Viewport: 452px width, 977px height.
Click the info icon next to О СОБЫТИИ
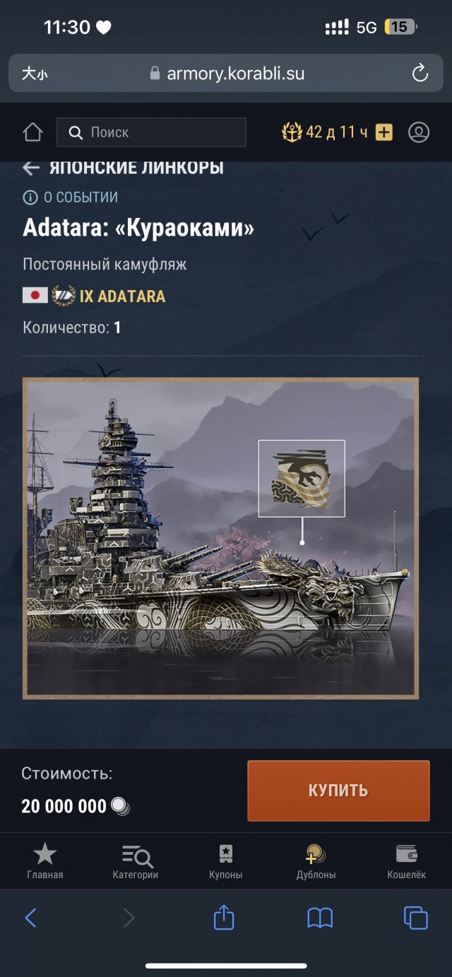(x=30, y=198)
